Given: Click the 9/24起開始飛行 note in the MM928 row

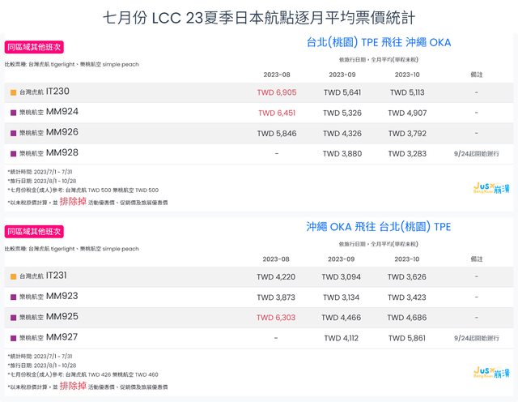Looking at the screenshot, I should [476, 152].
